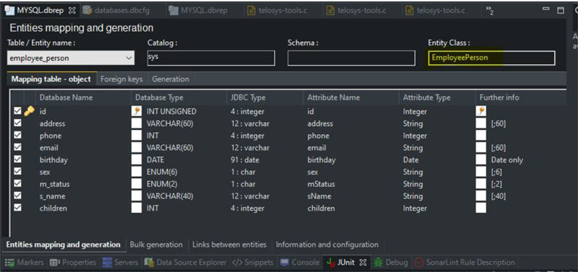Uncheck the phone column checkbox
The width and height of the screenshot is (578, 272).
(17, 135)
